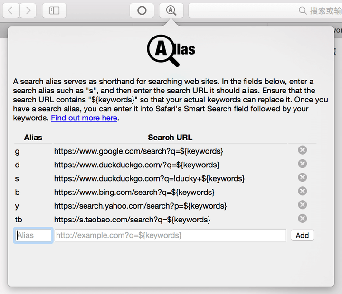Click the "Search URL" column header
Viewport: 342px width, 294px height.
pyautogui.click(x=170, y=138)
